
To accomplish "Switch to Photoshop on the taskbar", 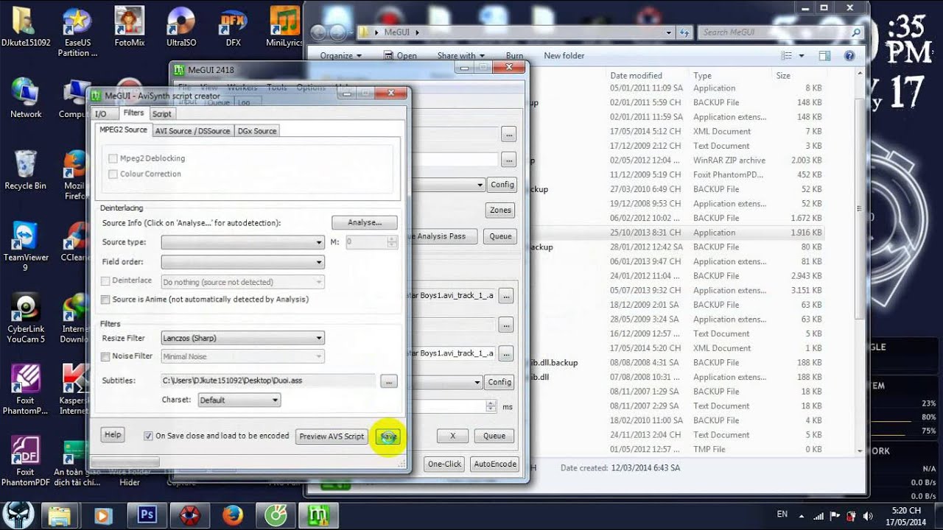I will pyautogui.click(x=146, y=515).
